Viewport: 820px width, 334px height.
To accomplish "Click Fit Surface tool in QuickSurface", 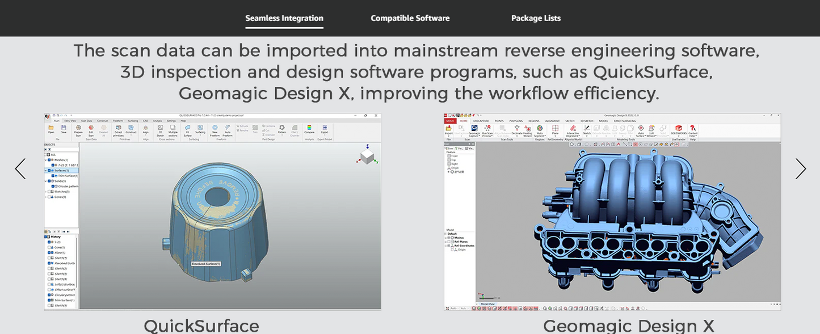I will click(x=187, y=129).
